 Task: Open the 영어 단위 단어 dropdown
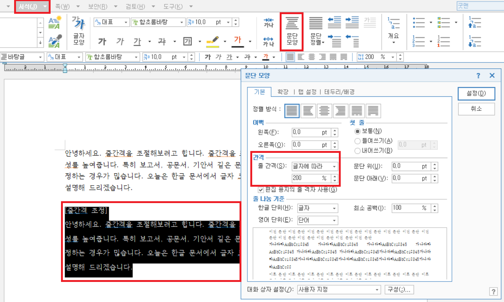pyautogui.click(x=317, y=220)
